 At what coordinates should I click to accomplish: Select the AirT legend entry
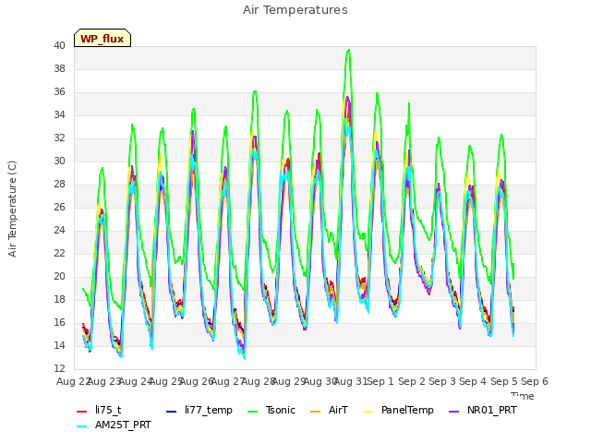coord(329,410)
